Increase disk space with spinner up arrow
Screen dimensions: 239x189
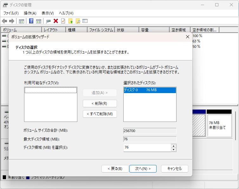174,146
